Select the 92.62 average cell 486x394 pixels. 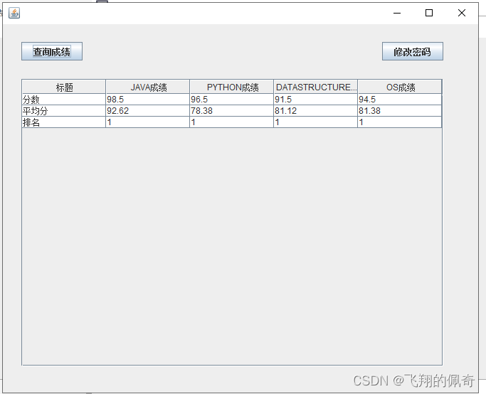[148, 111]
